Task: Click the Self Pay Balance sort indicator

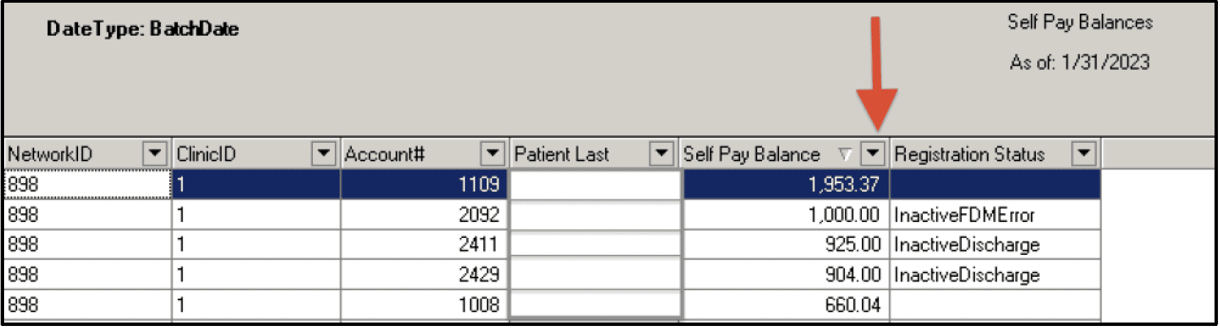Action: pos(846,154)
